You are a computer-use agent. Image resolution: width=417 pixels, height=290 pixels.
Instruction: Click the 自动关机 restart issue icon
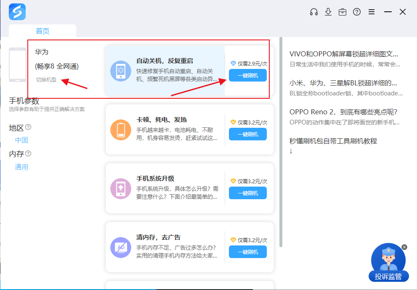click(121, 71)
